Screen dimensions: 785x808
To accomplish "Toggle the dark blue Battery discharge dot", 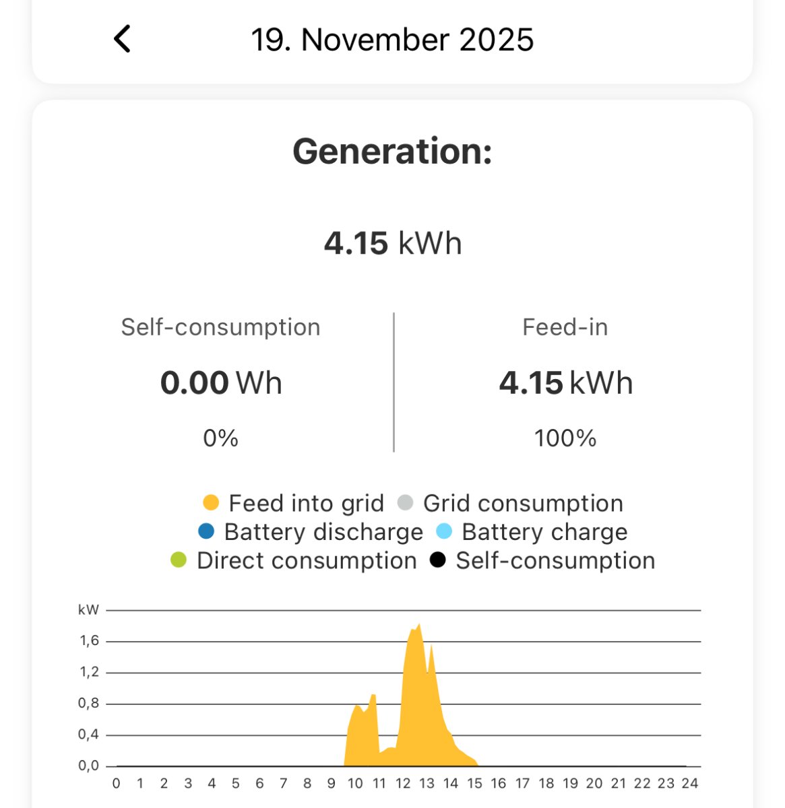I will click(x=206, y=532).
